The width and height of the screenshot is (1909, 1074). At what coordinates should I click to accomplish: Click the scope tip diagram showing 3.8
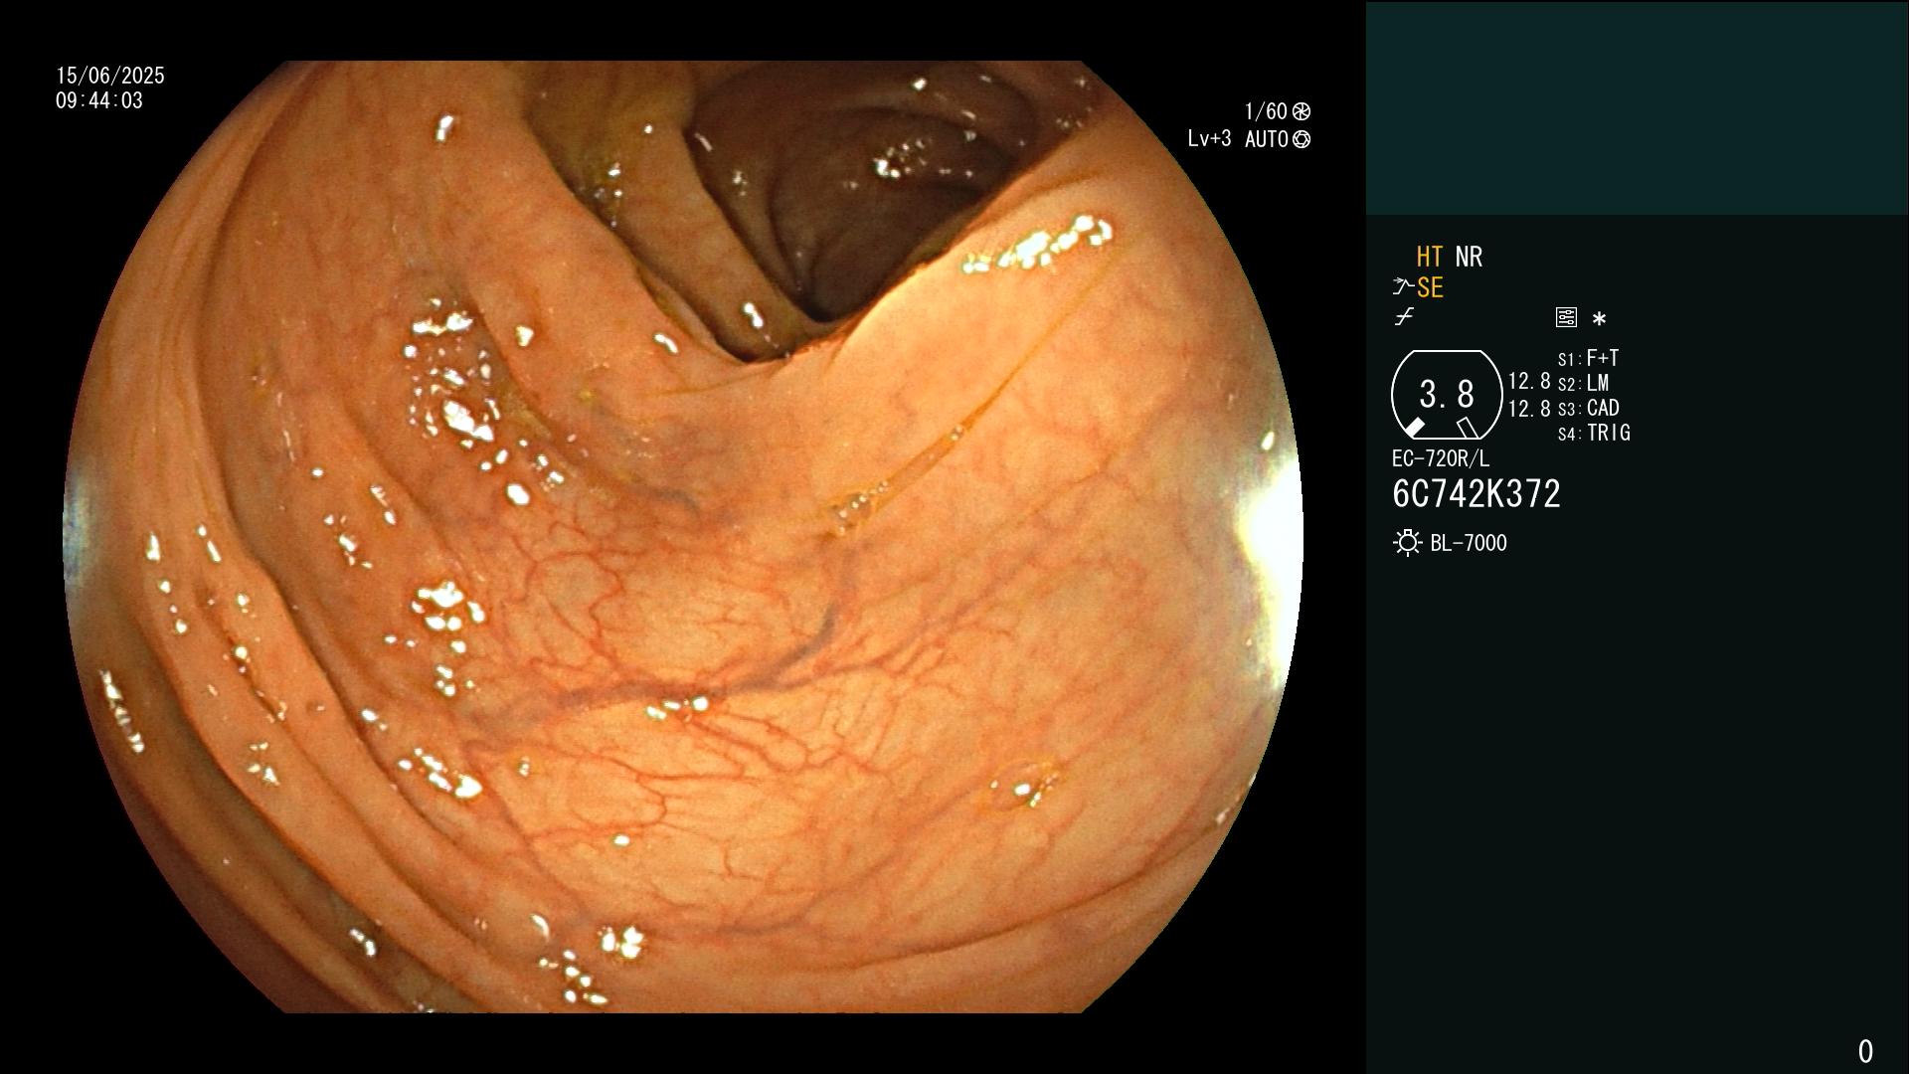point(1447,395)
